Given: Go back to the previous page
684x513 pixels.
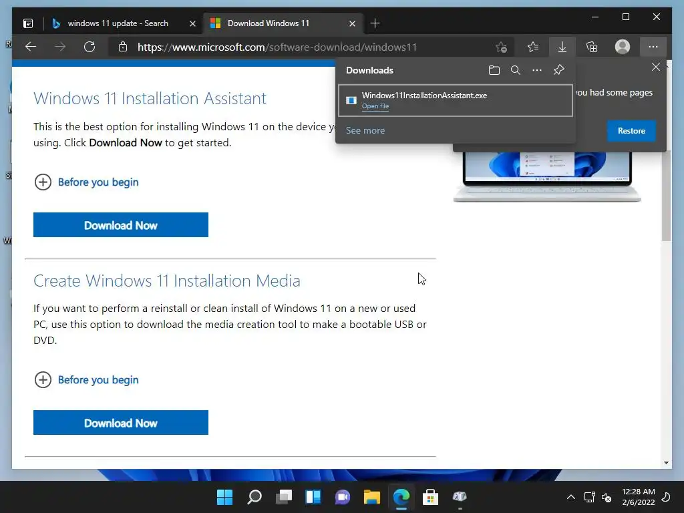Looking at the screenshot, I should pyautogui.click(x=31, y=47).
